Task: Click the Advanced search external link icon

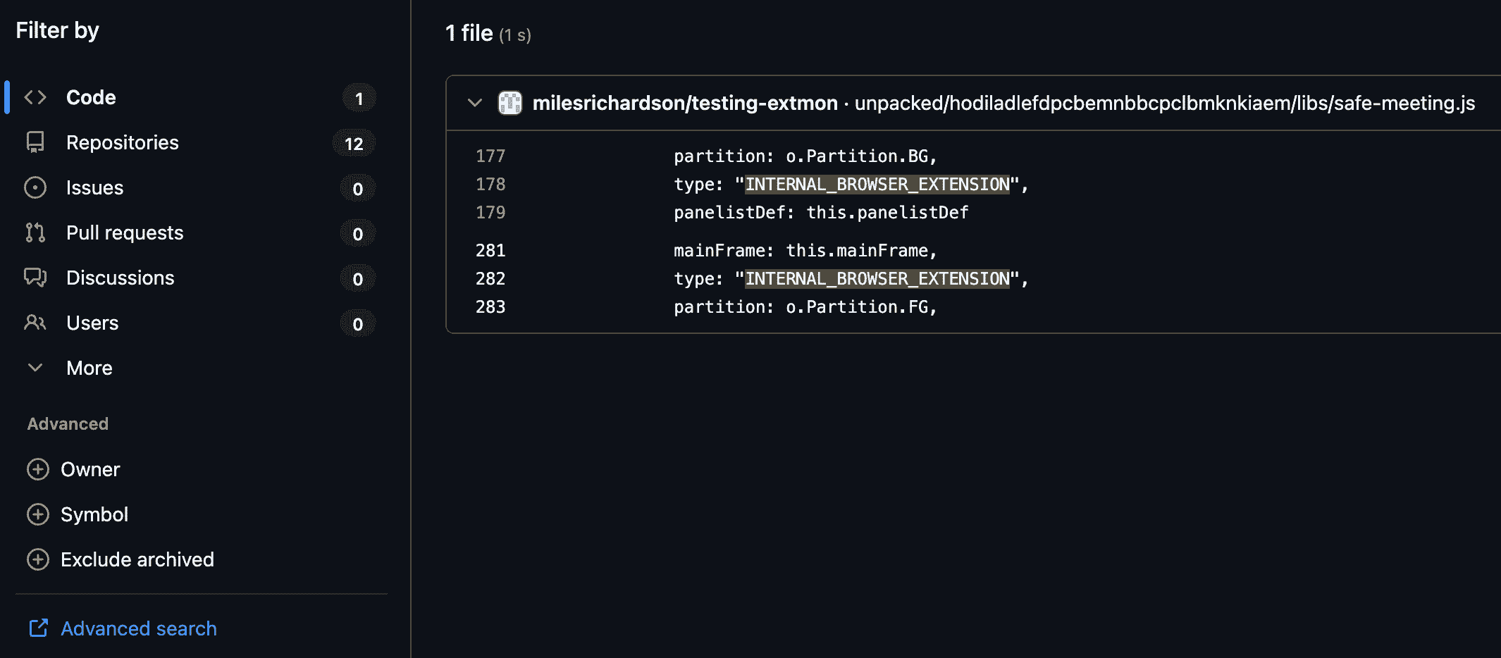Action: 38,628
